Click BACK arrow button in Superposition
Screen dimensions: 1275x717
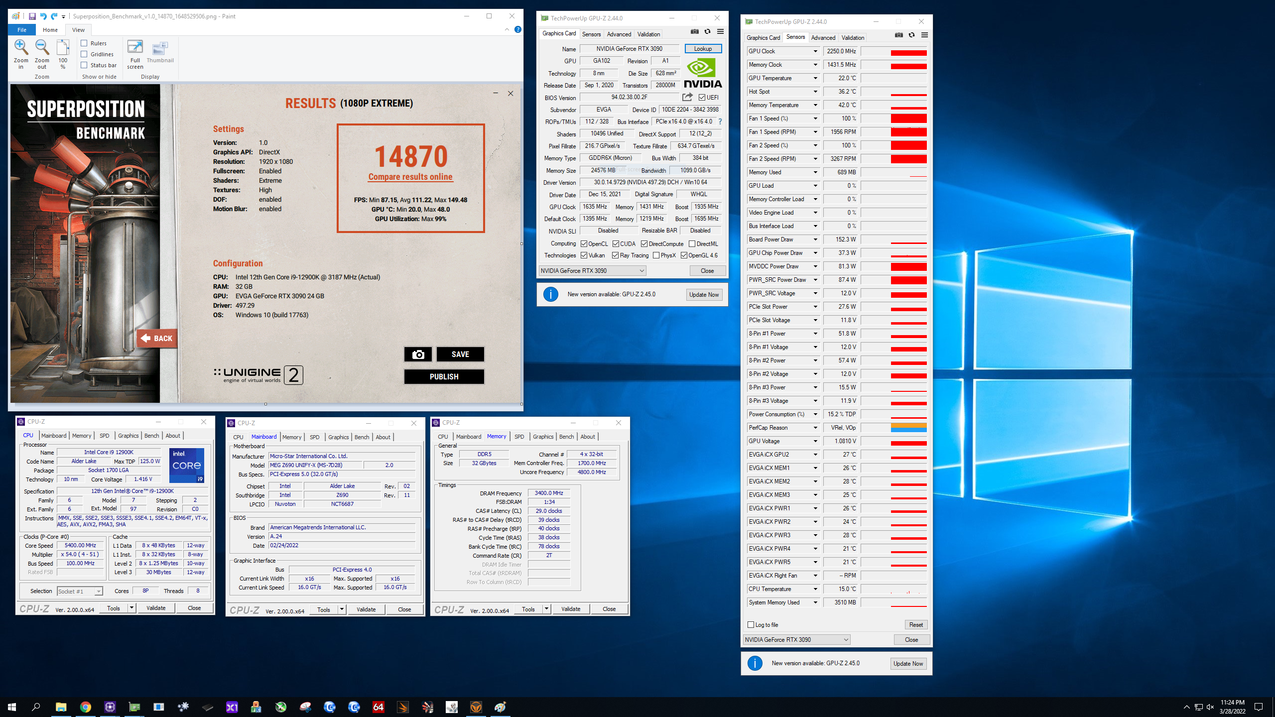pos(156,338)
